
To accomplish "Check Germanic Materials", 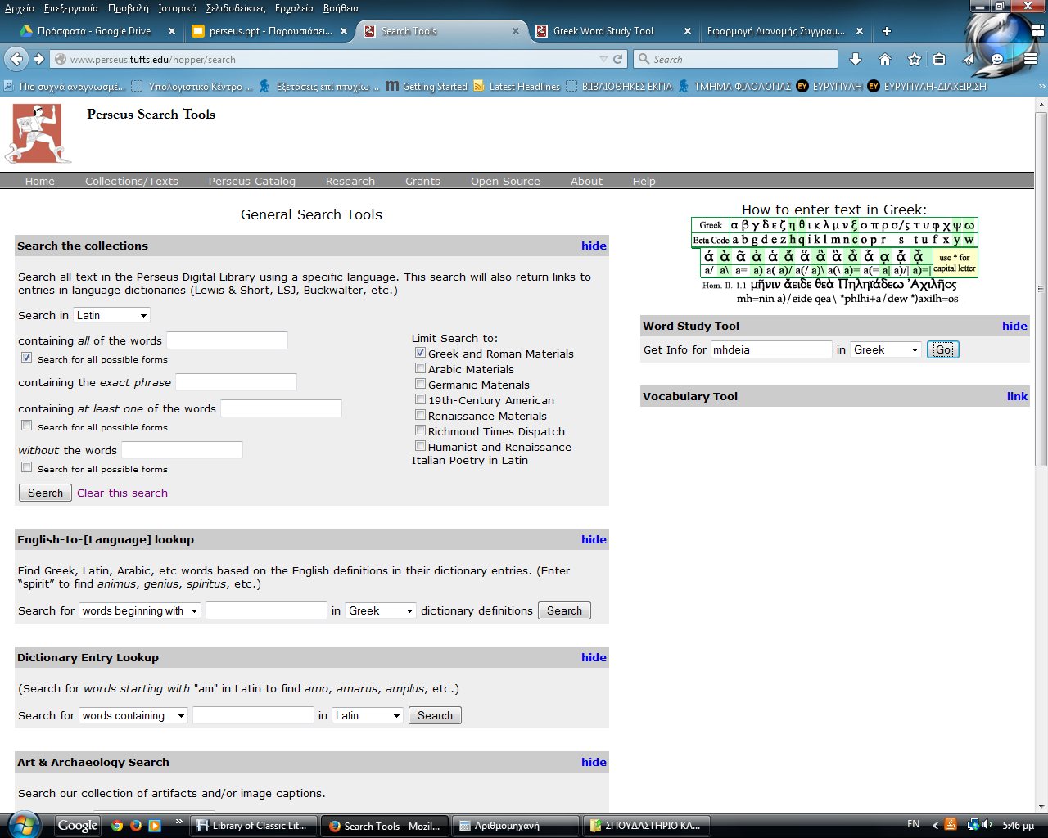I will click(420, 384).
